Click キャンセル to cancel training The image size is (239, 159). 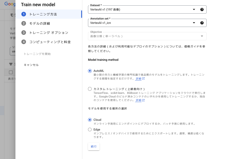(x=31, y=65)
